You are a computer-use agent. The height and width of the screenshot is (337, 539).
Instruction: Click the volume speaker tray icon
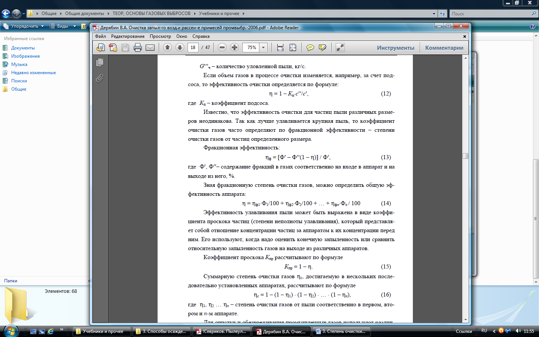518,331
